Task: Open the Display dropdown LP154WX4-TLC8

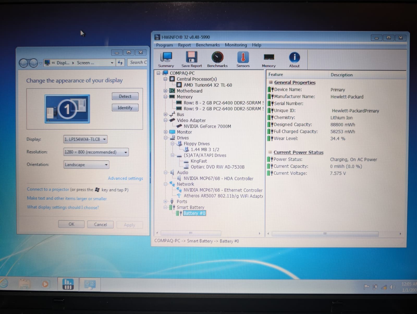Action: 85,139
